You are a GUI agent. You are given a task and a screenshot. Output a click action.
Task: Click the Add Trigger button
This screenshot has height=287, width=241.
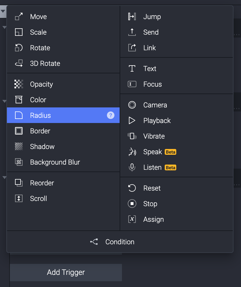[66, 272]
